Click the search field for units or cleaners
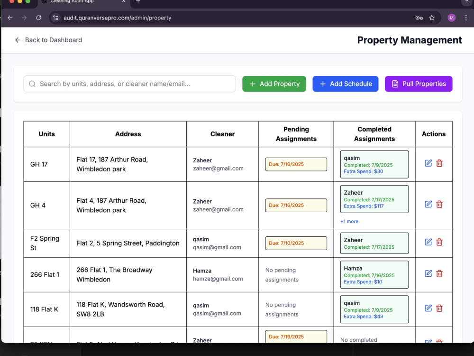 pos(130,84)
